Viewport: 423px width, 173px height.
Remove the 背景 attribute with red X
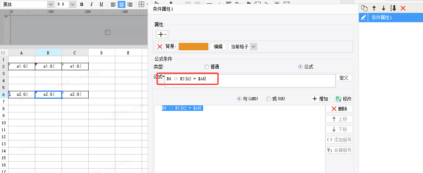point(160,47)
